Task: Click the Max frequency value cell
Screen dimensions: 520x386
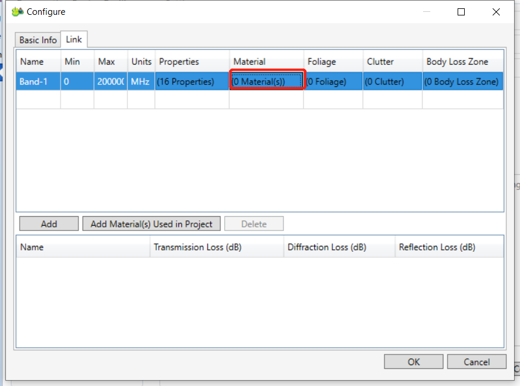Action: (110, 81)
